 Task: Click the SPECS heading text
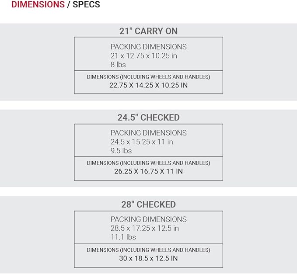86,5
